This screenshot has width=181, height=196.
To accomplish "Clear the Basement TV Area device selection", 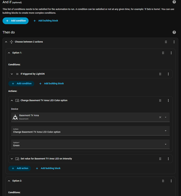I will click(x=160, y=117).
